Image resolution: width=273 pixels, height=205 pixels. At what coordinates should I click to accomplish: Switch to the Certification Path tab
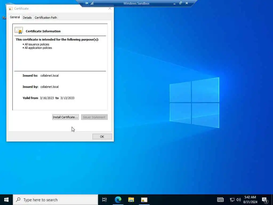tap(46, 18)
